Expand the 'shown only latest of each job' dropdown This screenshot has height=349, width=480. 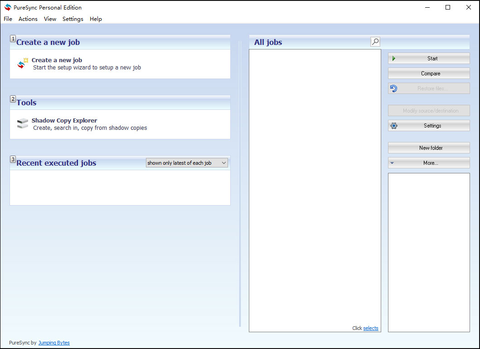187,163
